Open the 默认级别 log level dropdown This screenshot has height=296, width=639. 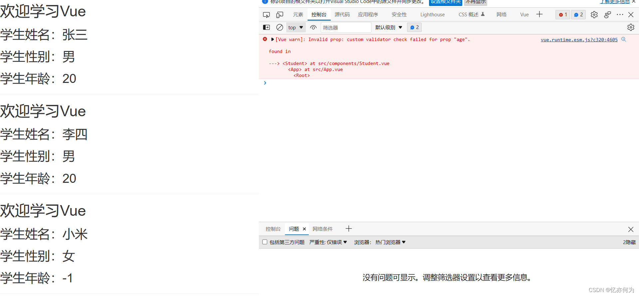click(x=389, y=27)
